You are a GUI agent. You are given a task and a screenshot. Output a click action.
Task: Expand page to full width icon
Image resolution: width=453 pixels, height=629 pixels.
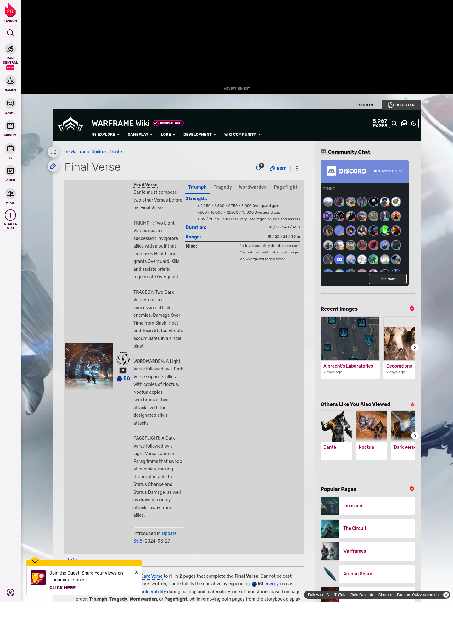coord(53,152)
